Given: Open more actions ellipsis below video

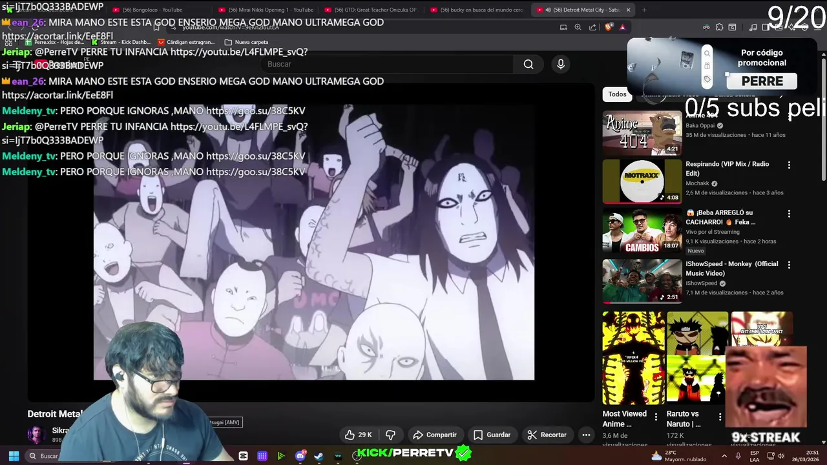Looking at the screenshot, I should [586, 435].
